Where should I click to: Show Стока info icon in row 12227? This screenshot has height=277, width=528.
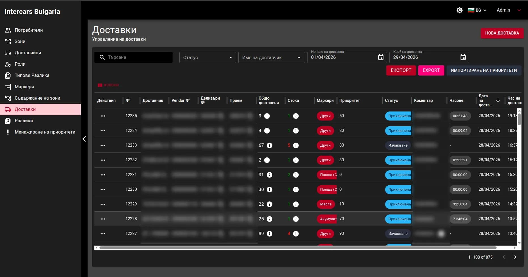pyautogui.click(x=296, y=234)
